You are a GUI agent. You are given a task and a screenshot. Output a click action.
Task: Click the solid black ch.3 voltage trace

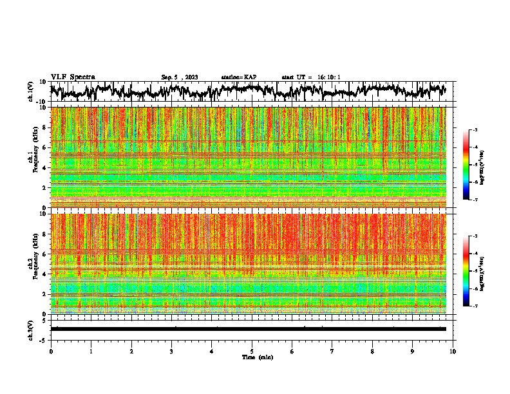pyautogui.click(x=248, y=329)
